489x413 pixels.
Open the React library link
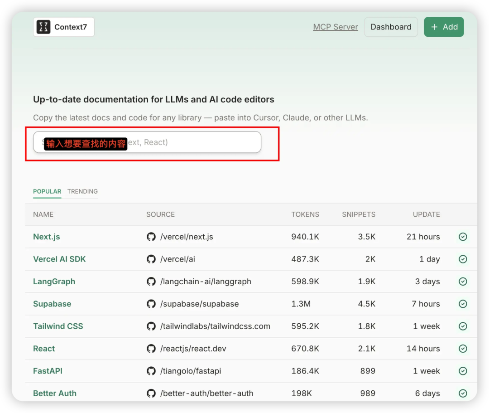click(44, 349)
